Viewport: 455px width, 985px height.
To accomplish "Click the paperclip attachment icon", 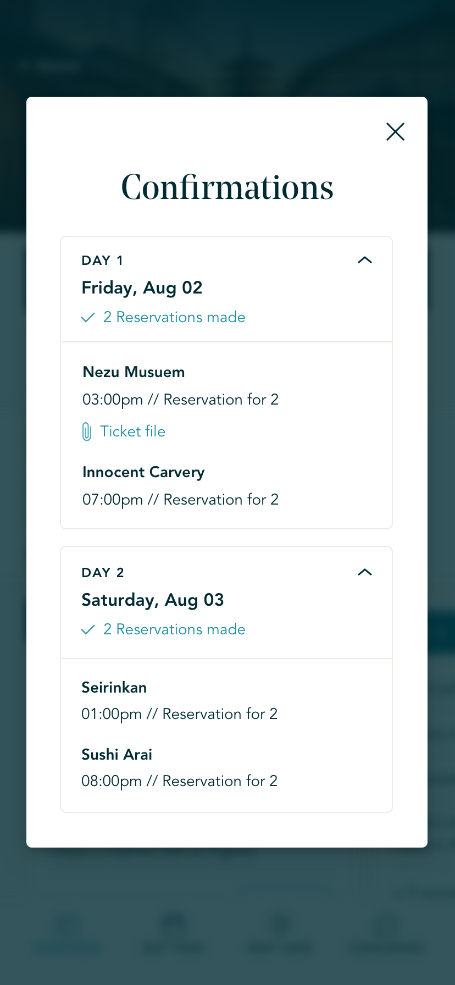I will [x=87, y=431].
